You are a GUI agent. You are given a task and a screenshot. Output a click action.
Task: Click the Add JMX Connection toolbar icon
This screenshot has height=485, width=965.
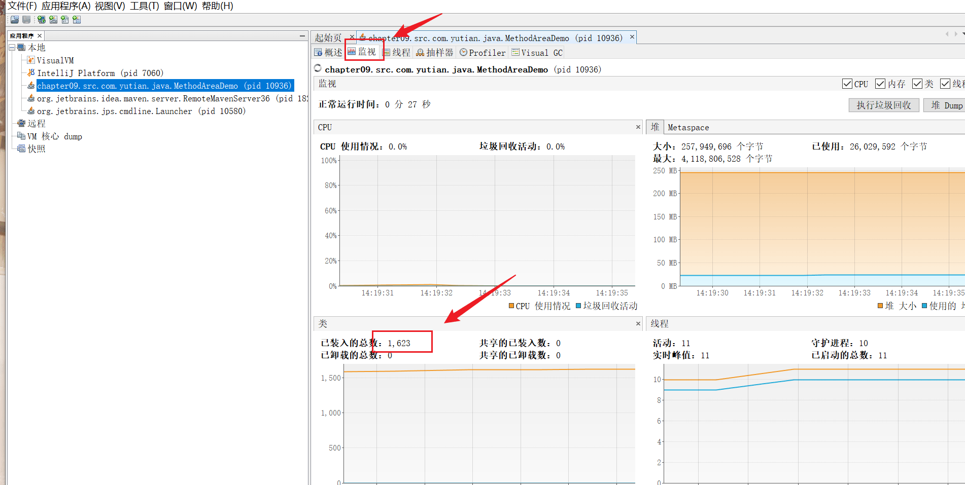(53, 20)
